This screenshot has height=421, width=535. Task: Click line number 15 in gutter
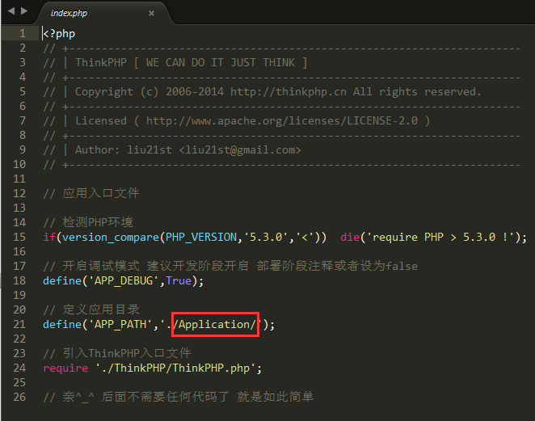coord(19,237)
